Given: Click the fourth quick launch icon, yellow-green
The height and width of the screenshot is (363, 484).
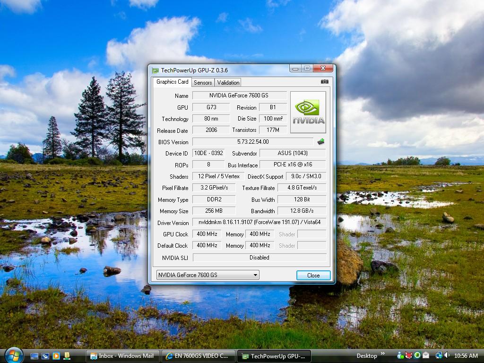Looking at the screenshot, I should click(x=67, y=356).
